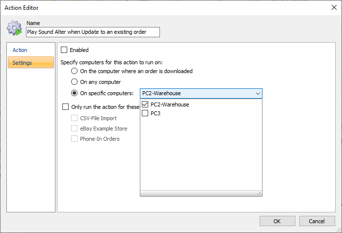Image resolution: width=342 pixels, height=233 pixels.
Task: Select 'On the computer where an order is downloaded'
Action: tap(75, 71)
